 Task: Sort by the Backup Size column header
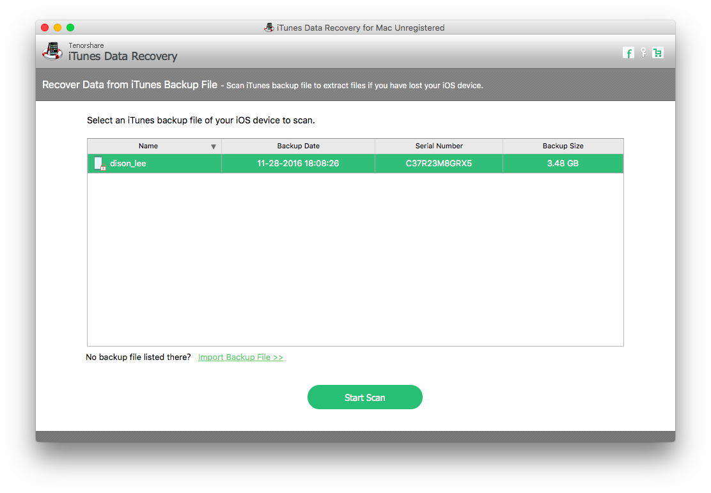click(x=563, y=146)
